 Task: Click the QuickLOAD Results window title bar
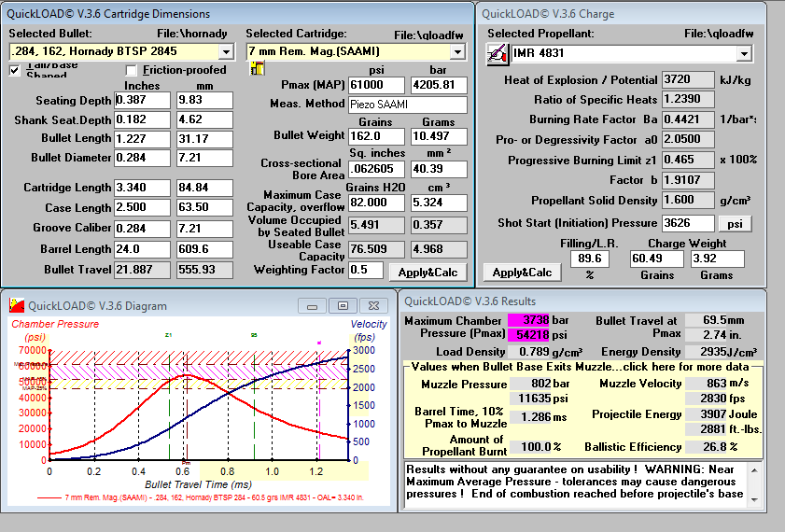pyautogui.click(x=582, y=301)
